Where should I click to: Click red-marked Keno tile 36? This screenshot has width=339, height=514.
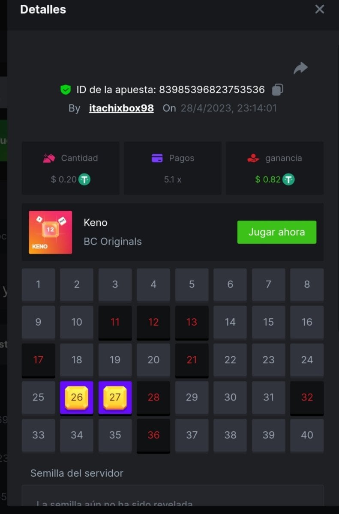click(x=153, y=436)
